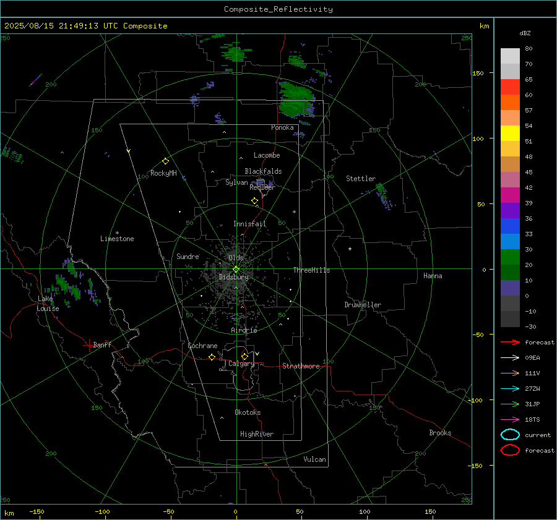
Task: Click the white plus marker west of Hanna
Action: [x=350, y=249]
